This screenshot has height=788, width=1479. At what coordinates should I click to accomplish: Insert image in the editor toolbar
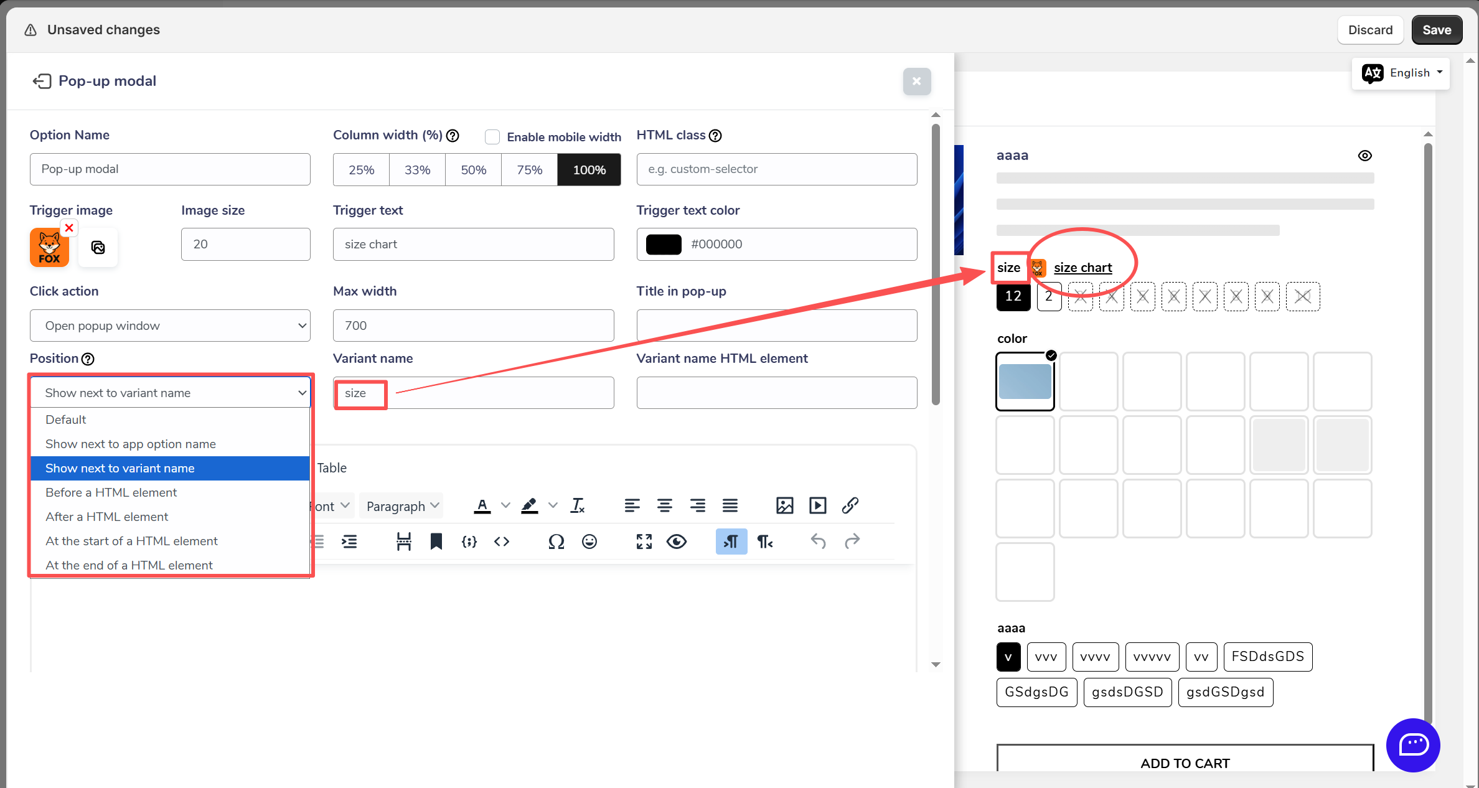[x=784, y=505]
